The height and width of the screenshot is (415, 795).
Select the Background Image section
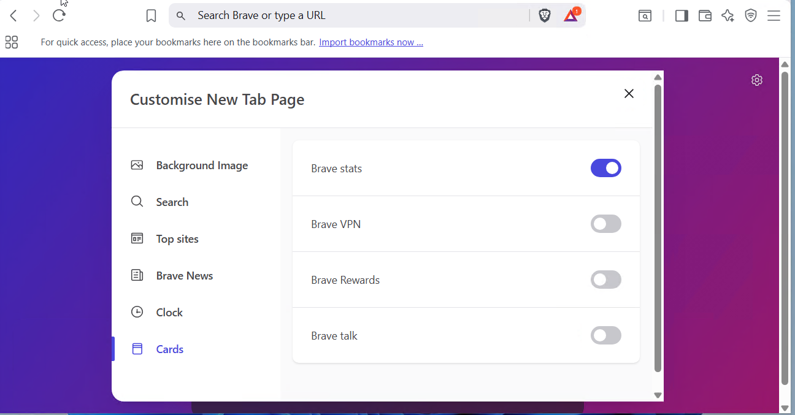tap(201, 166)
